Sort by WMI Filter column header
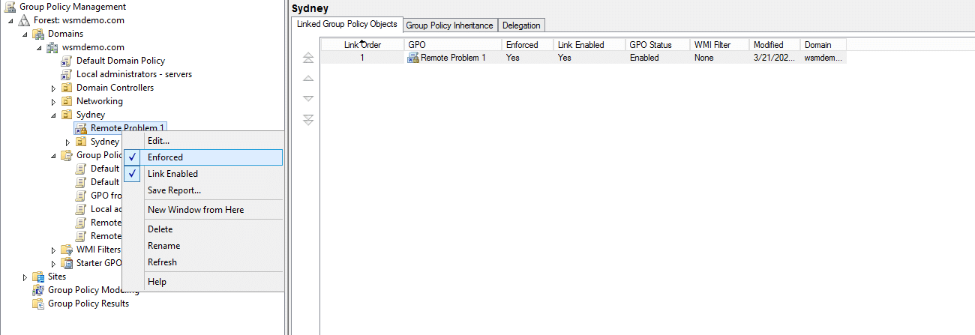This screenshot has width=975, height=335. point(720,45)
